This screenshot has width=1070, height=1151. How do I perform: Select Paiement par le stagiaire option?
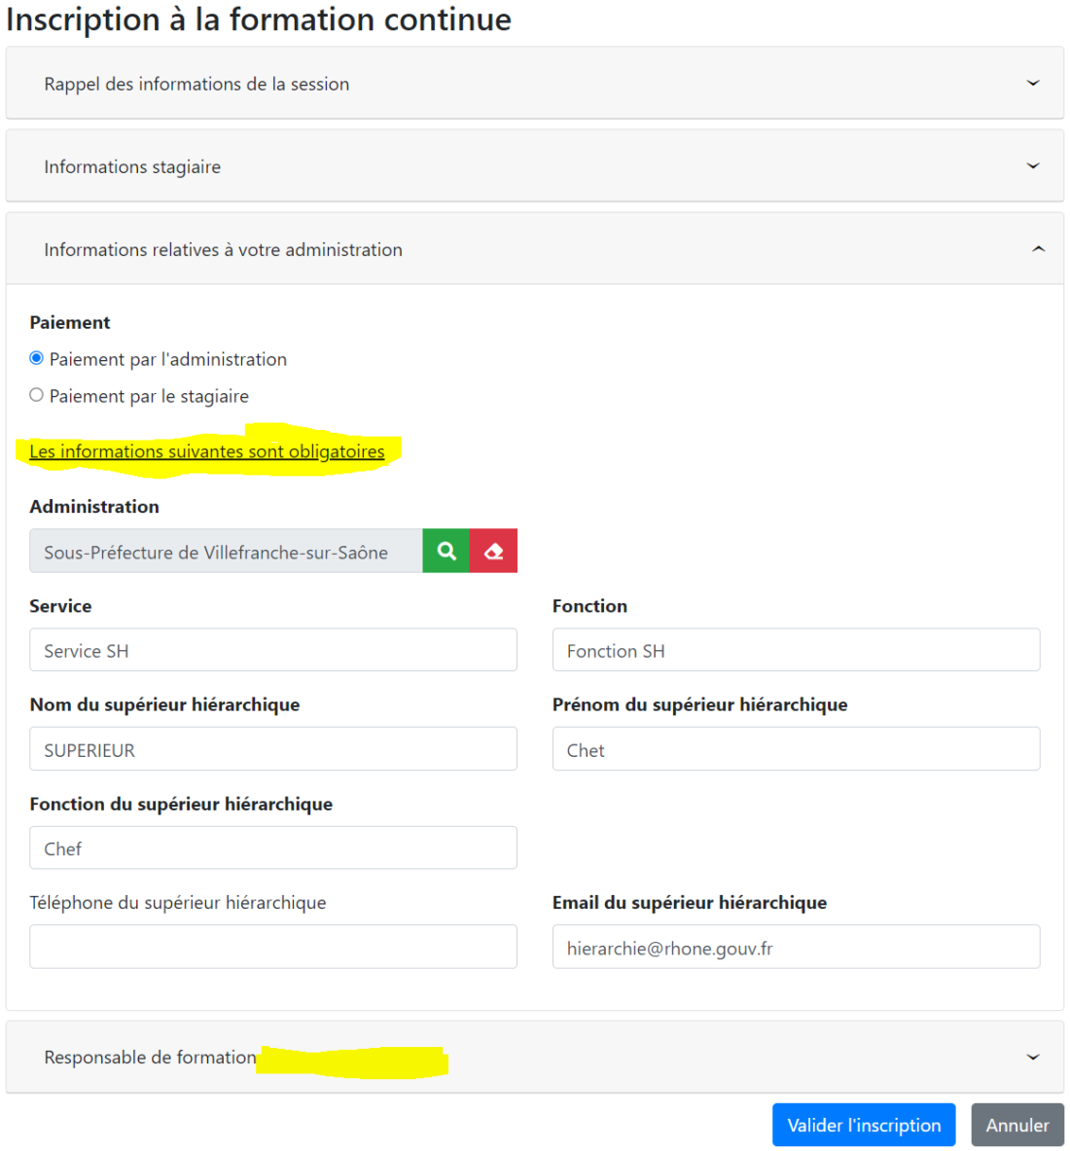(36, 395)
